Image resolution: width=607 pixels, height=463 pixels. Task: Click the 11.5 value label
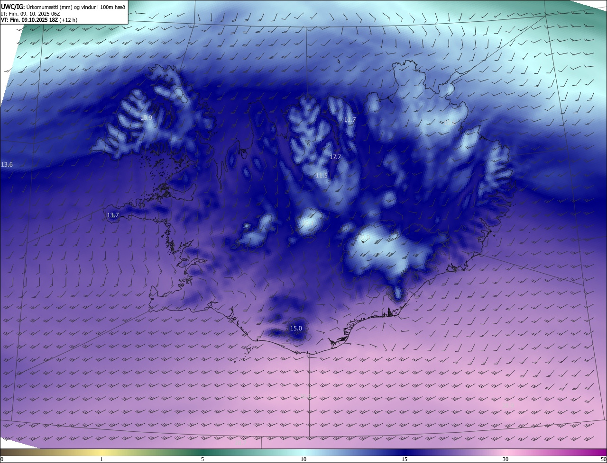322,175
